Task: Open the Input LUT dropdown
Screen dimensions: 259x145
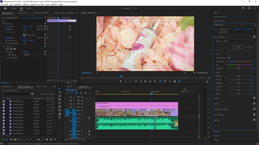Action: (x=239, y=41)
